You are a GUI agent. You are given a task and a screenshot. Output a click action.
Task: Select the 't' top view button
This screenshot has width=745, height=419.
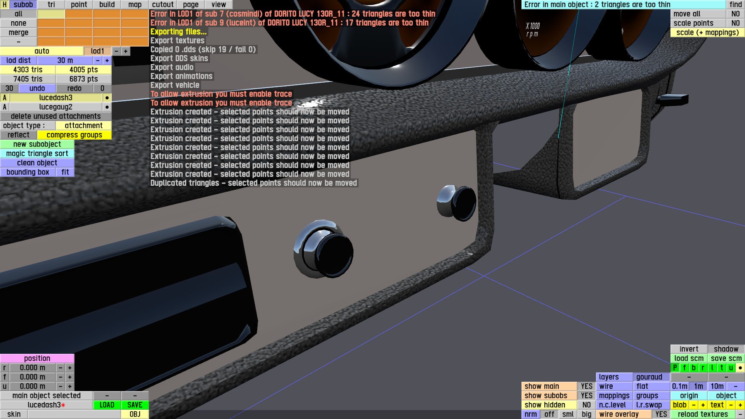pyautogui.click(x=722, y=368)
